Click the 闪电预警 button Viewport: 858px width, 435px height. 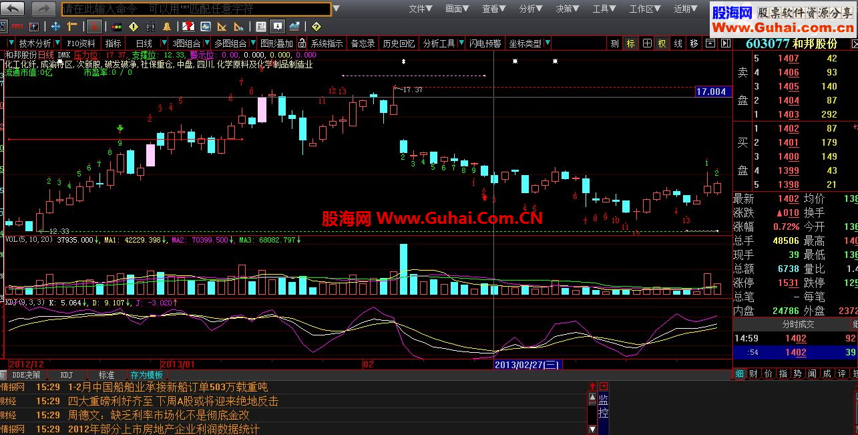pyautogui.click(x=485, y=43)
